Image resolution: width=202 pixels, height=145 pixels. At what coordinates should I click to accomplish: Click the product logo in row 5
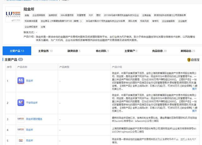pos(21,140)
